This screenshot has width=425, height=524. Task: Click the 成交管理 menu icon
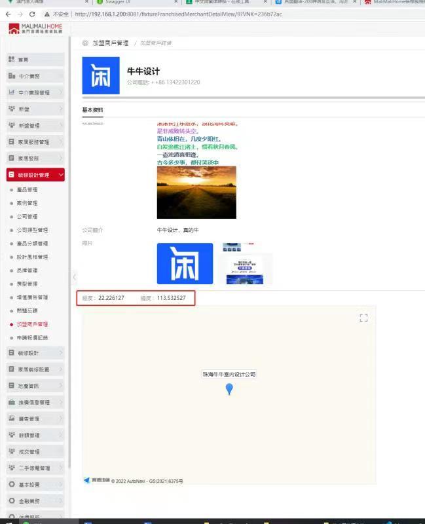(x=12, y=451)
